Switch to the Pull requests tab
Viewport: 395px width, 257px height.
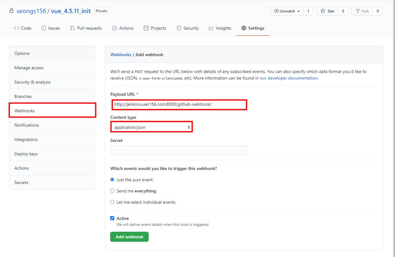pyautogui.click(x=86, y=28)
